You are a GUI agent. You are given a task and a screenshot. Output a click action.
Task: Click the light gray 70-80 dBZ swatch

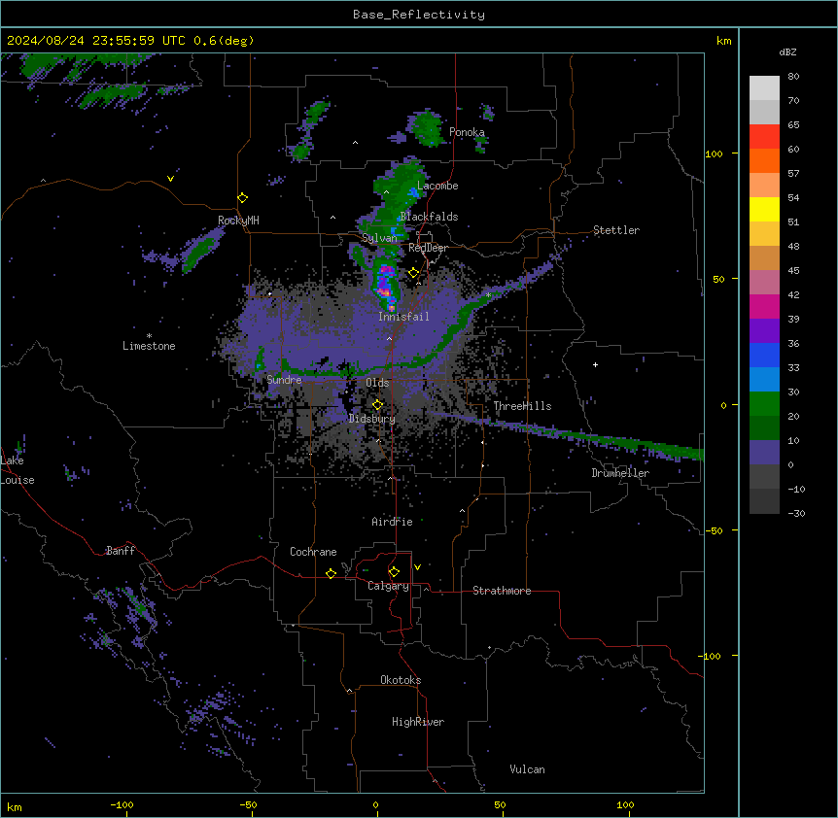tap(764, 87)
